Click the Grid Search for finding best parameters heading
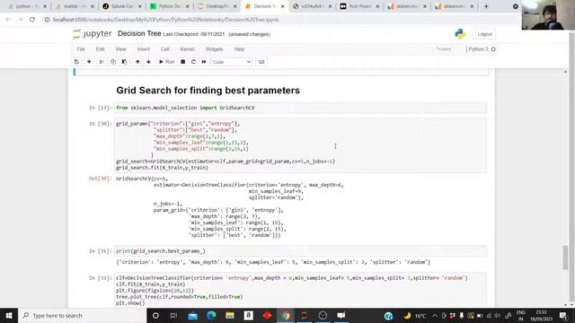The height and width of the screenshot is (323, 575). click(208, 91)
